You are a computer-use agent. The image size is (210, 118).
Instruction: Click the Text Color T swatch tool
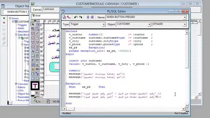[35, 86]
